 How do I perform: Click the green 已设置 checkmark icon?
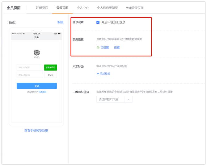coord(98,48)
